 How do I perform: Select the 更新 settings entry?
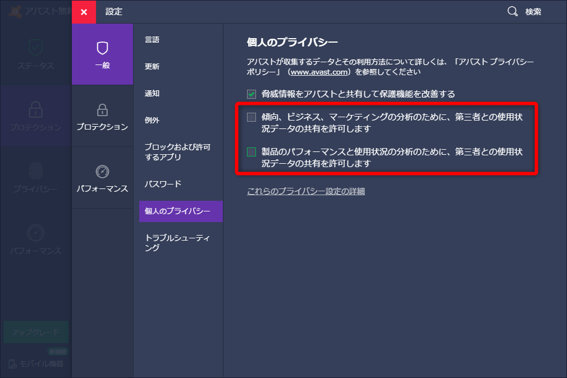pyautogui.click(x=151, y=66)
